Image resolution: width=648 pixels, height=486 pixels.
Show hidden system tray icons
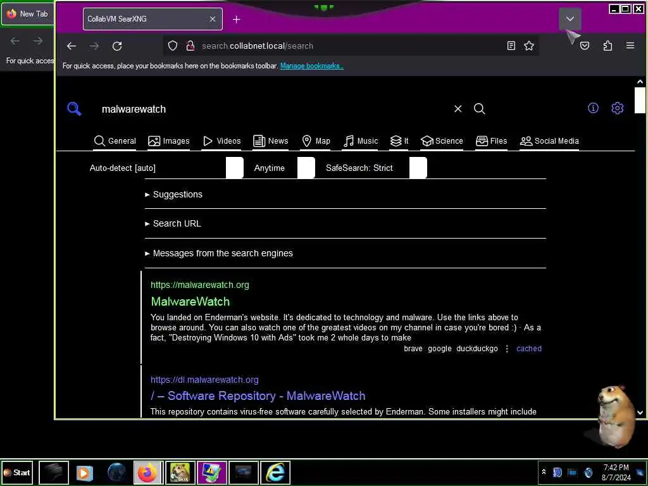(544, 472)
